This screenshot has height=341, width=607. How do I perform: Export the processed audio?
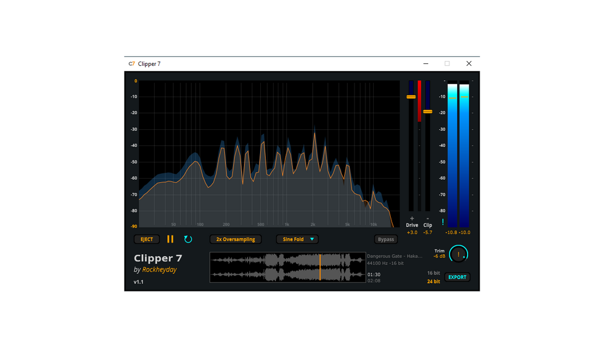pyautogui.click(x=457, y=277)
